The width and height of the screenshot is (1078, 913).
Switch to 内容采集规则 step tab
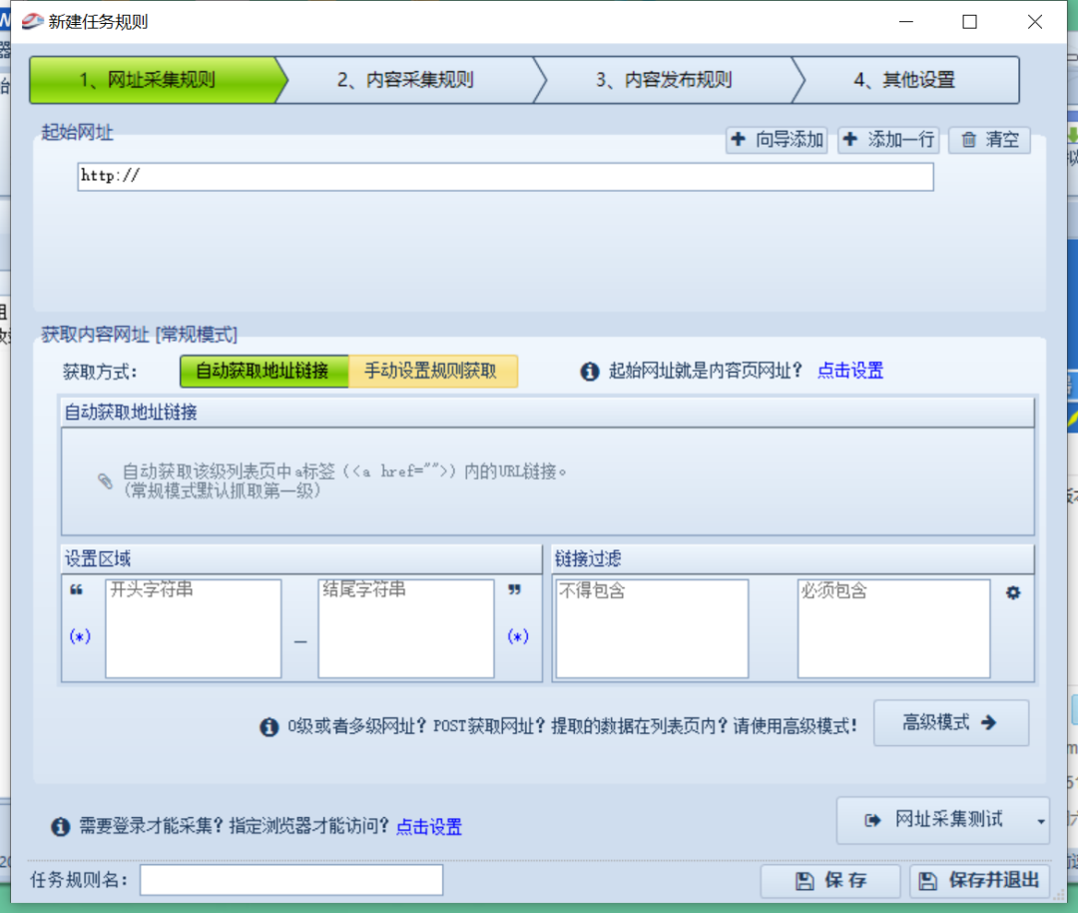[x=405, y=80]
